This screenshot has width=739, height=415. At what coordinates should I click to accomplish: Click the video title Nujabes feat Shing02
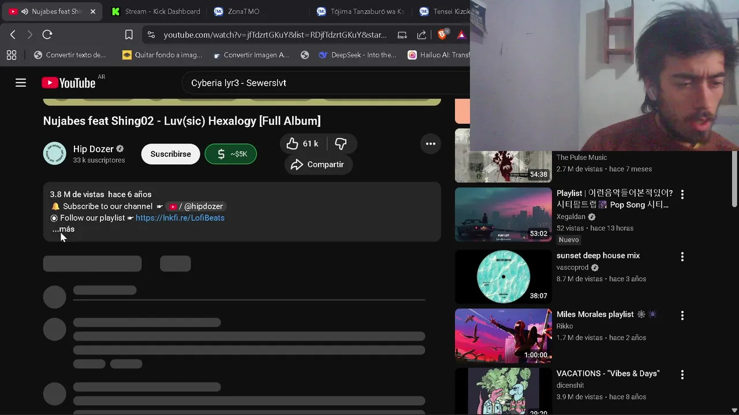point(182,120)
